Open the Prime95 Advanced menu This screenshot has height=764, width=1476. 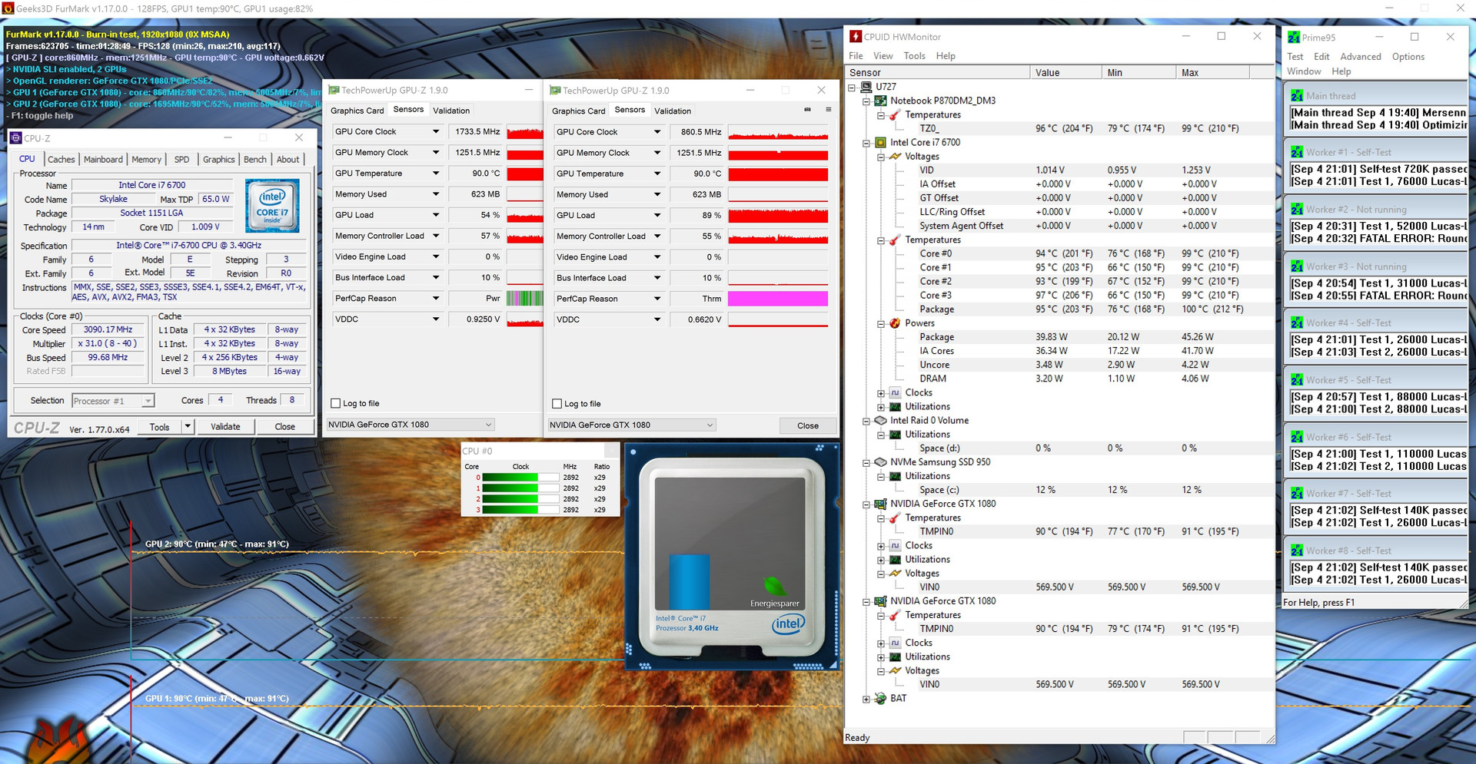point(1361,57)
